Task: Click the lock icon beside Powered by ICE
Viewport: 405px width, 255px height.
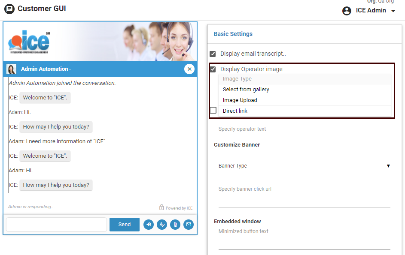Action: 161,207
